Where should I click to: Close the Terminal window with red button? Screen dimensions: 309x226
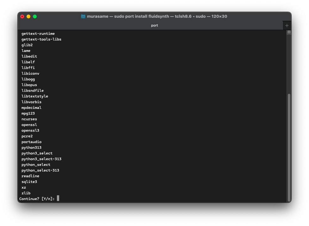click(x=22, y=16)
